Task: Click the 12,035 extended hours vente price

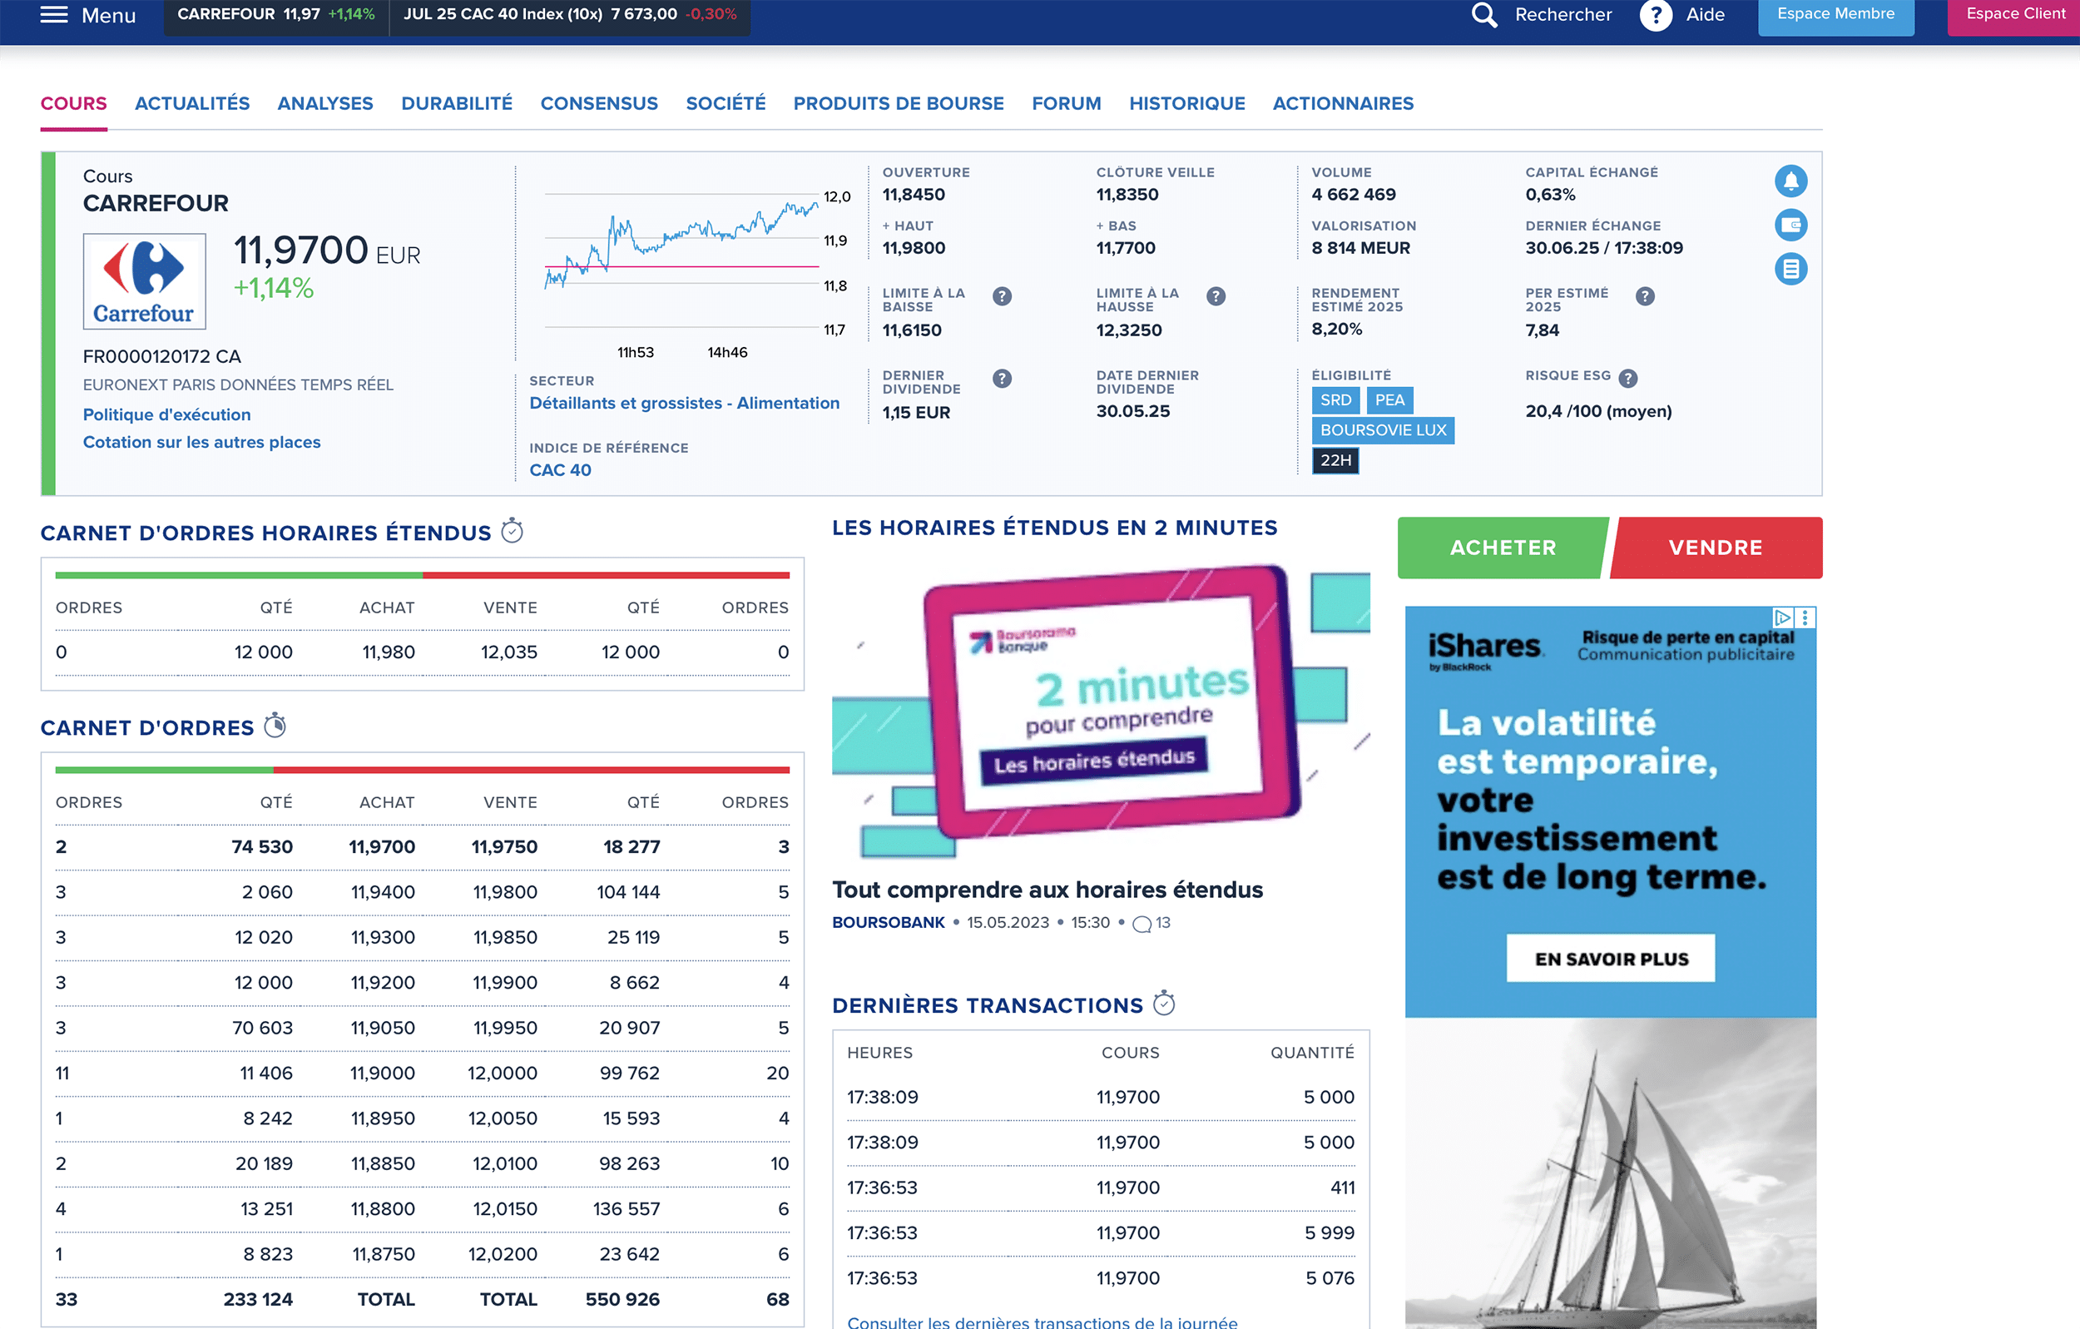Action: click(509, 652)
